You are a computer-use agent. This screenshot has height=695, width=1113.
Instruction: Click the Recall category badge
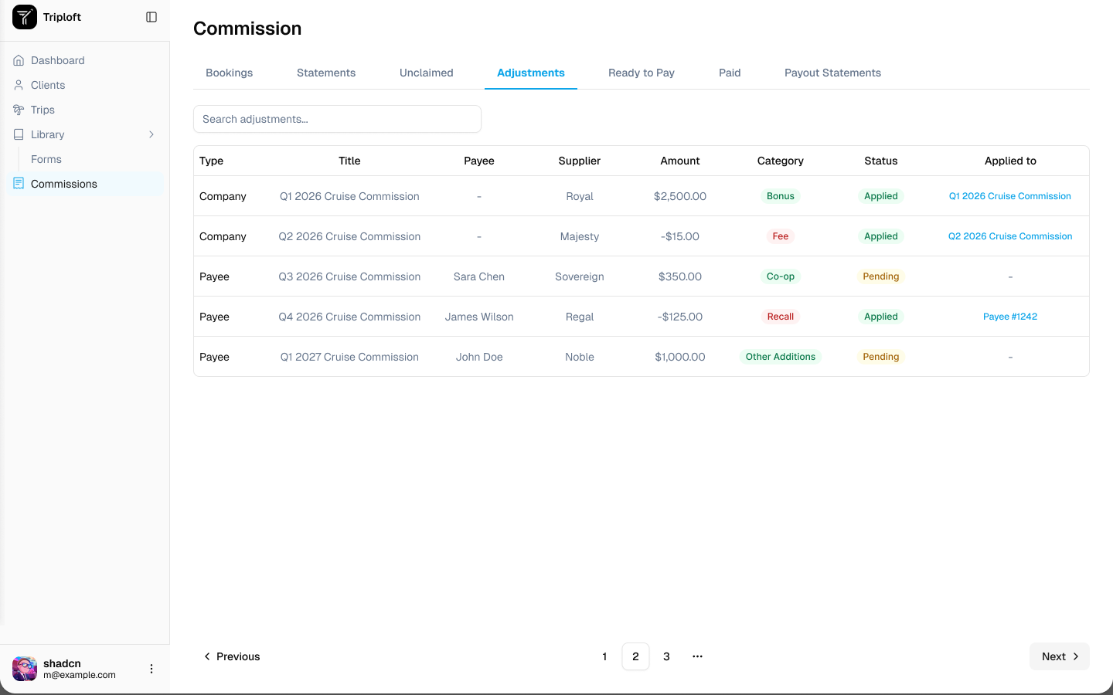pos(781,317)
